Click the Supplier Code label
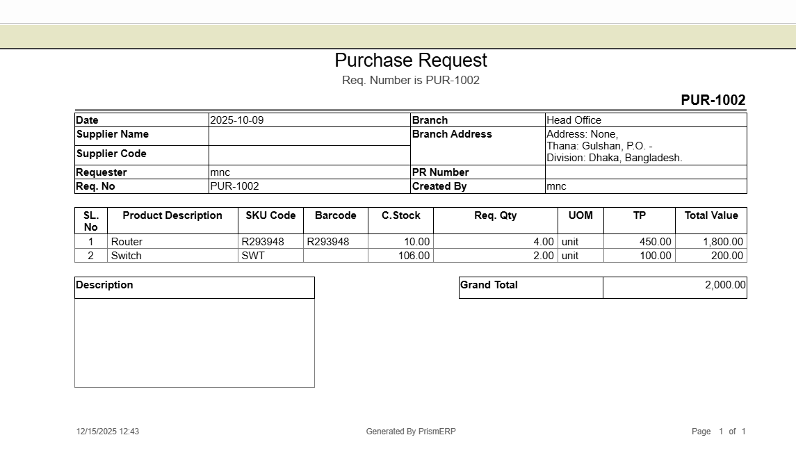796x451 pixels. tap(111, 153)
